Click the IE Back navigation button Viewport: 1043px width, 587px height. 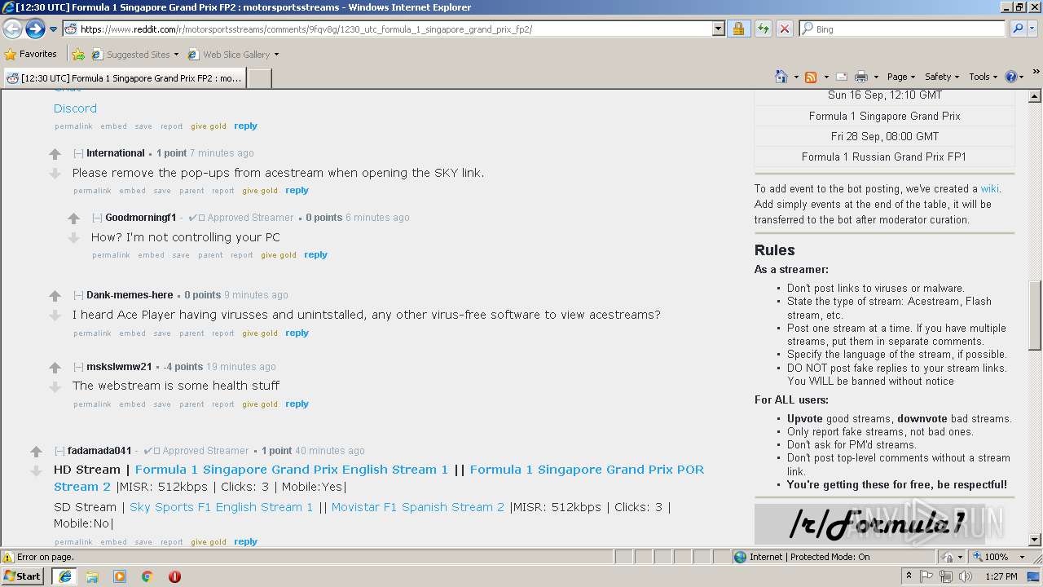[12, 29]
